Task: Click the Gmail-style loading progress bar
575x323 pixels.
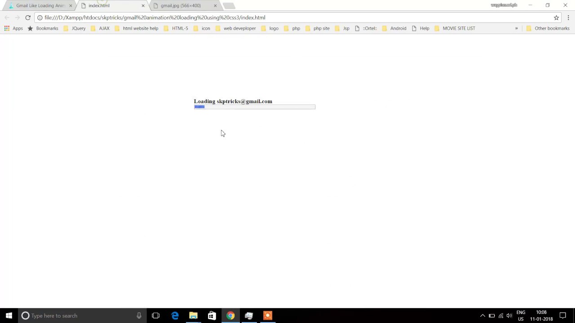Action: coord(255,107)
